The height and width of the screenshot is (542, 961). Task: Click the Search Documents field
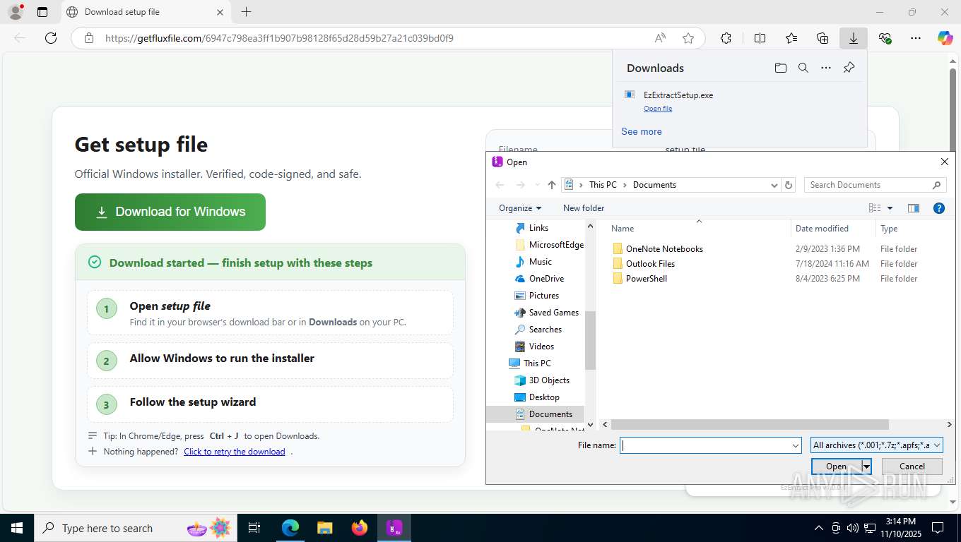pyautogui.click(x=875, y=185)
